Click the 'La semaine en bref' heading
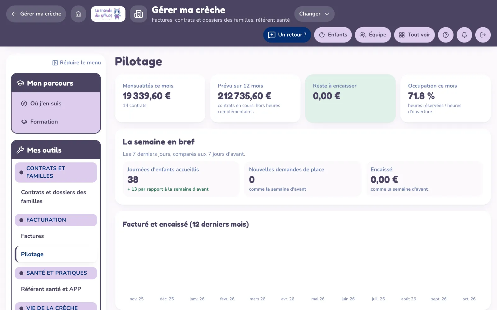Screen dimensions: 497x310 [158, 142]
